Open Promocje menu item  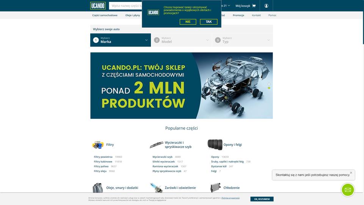(x=238, y=15)
